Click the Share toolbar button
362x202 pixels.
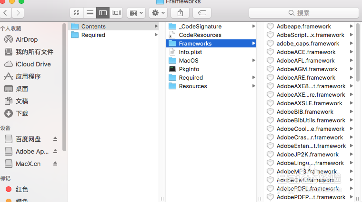(180, 13)
